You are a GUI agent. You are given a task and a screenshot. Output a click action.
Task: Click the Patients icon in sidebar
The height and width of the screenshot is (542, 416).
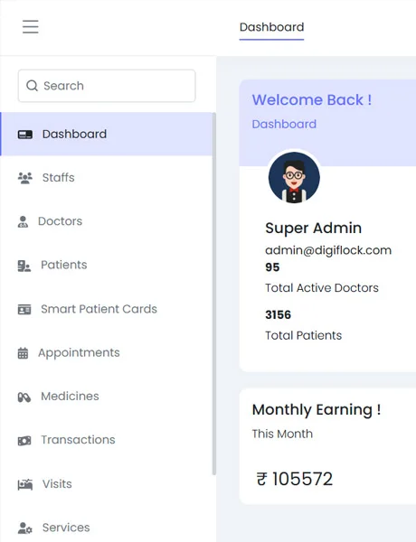[x=24, y=266]
